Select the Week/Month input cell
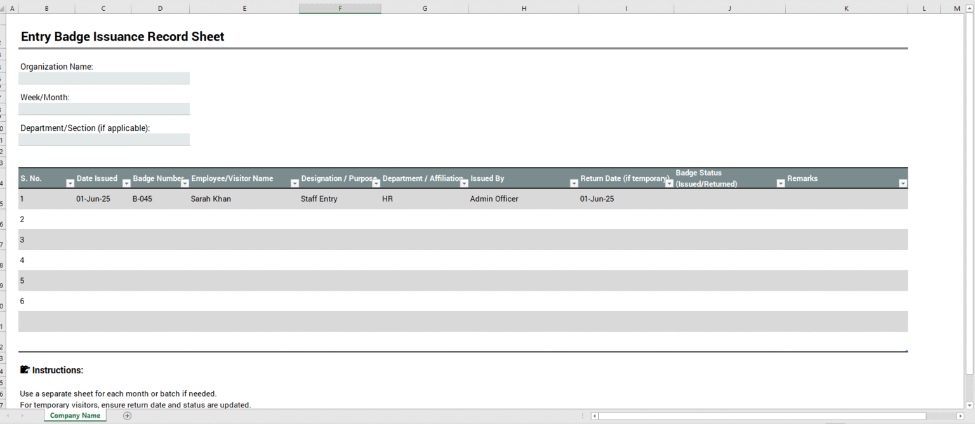Viewport: 975px width, 424px height. [x=103, y=109]
